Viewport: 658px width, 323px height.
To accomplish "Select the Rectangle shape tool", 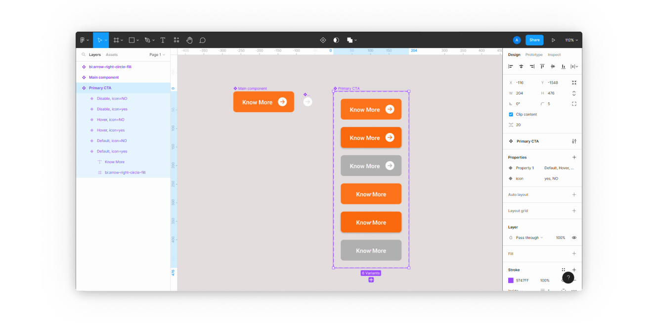I will [x=132, y=40].
